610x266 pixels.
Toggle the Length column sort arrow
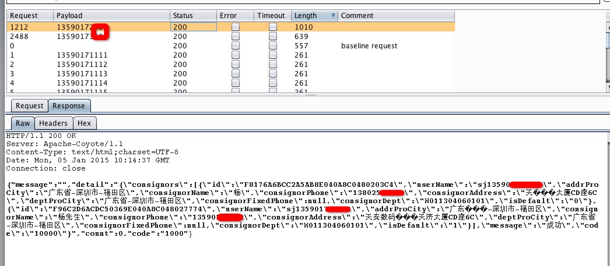(333, 16)
